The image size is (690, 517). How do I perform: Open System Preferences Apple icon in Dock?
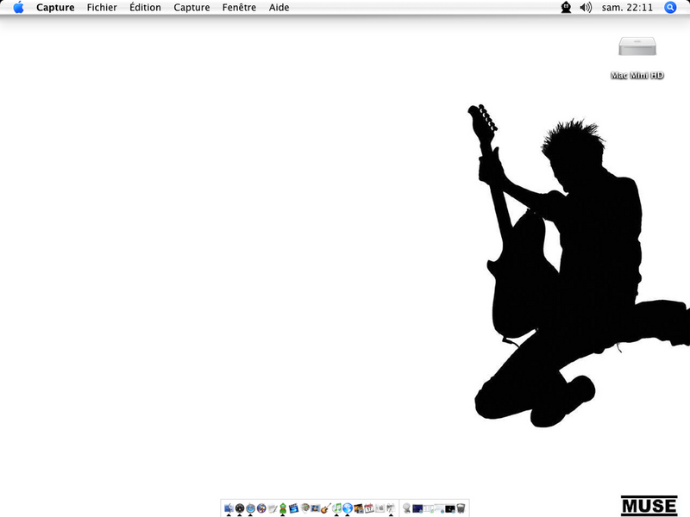380,508
